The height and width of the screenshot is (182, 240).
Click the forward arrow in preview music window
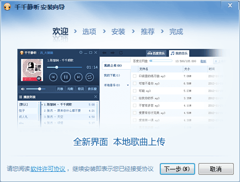click(113, 53)
